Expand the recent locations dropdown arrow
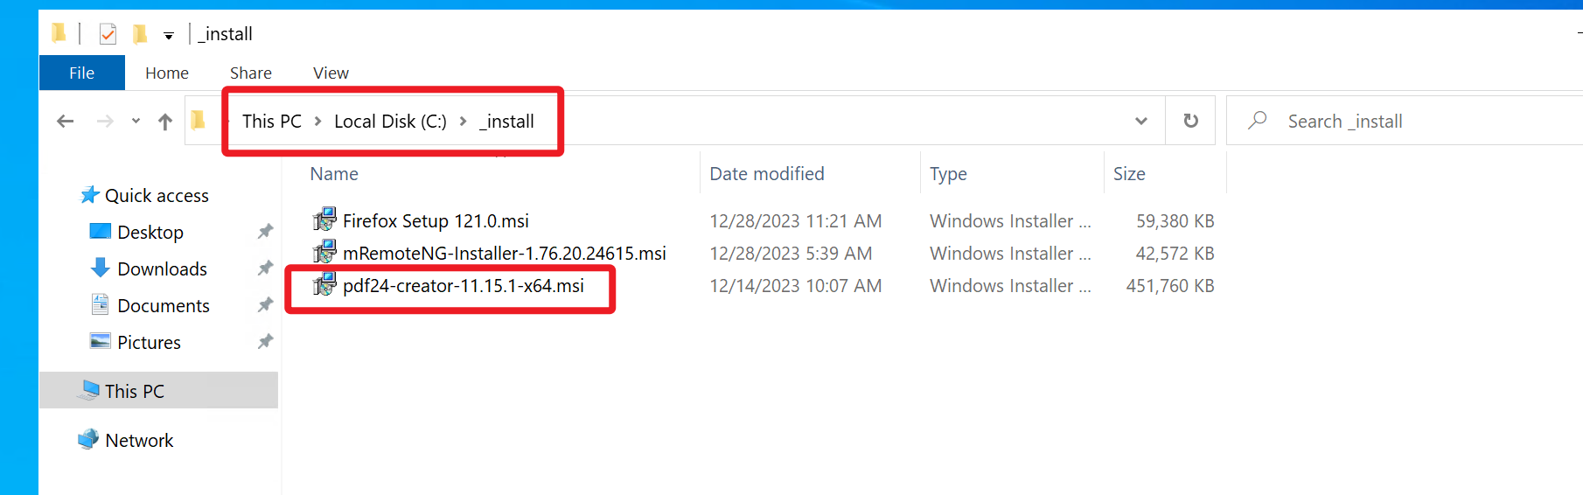The width and height of the screenshot is (1583, 495). click(x=136, y=121)
